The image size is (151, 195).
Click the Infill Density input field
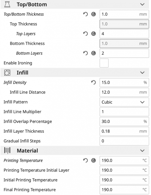(124, 82)
